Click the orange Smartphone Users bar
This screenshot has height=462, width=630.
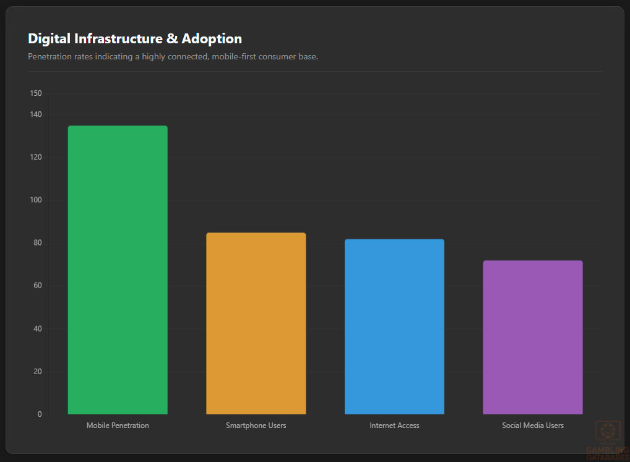[256, 323]
